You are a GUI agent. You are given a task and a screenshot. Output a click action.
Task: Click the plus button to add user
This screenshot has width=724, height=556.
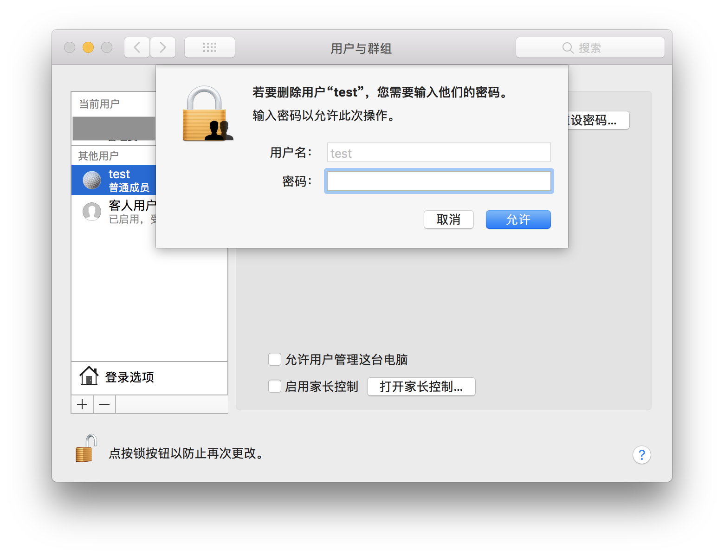82,404
